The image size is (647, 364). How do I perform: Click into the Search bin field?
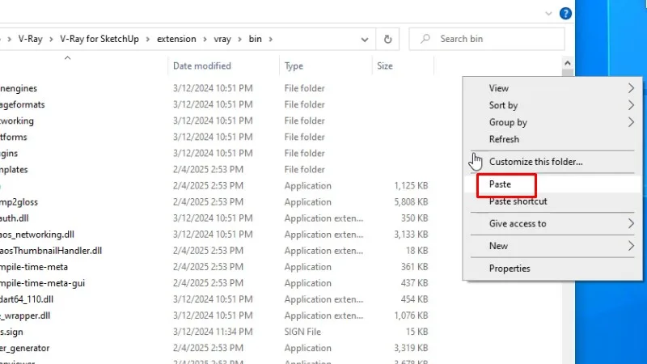click(x=487, y=39)
